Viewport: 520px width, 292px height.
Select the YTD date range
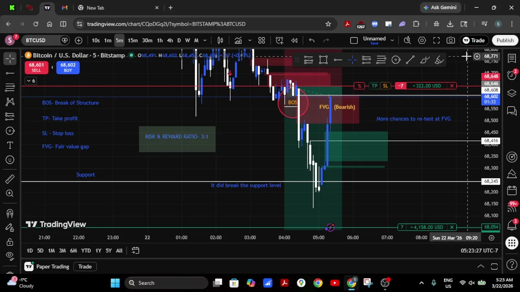pyautogui.click(x=86, y=251)
